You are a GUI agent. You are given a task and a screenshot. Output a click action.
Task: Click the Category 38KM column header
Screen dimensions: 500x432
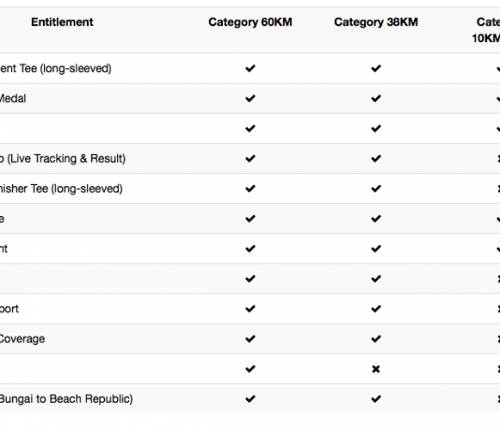[376, 22]
